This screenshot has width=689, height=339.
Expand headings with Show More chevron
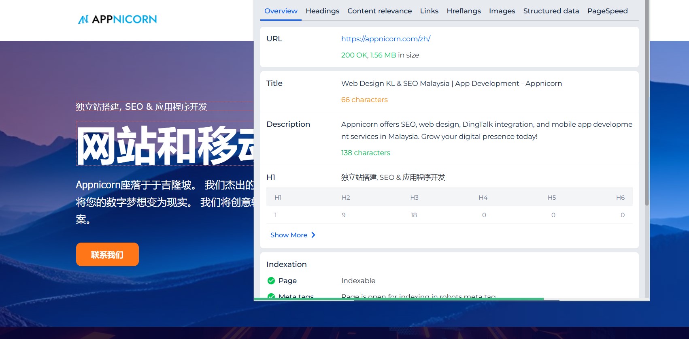pyautogui.click(x=313, y=235)
